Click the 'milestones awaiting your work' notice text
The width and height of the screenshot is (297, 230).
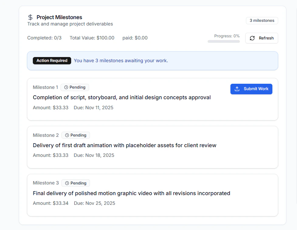[x=121, y=61]
